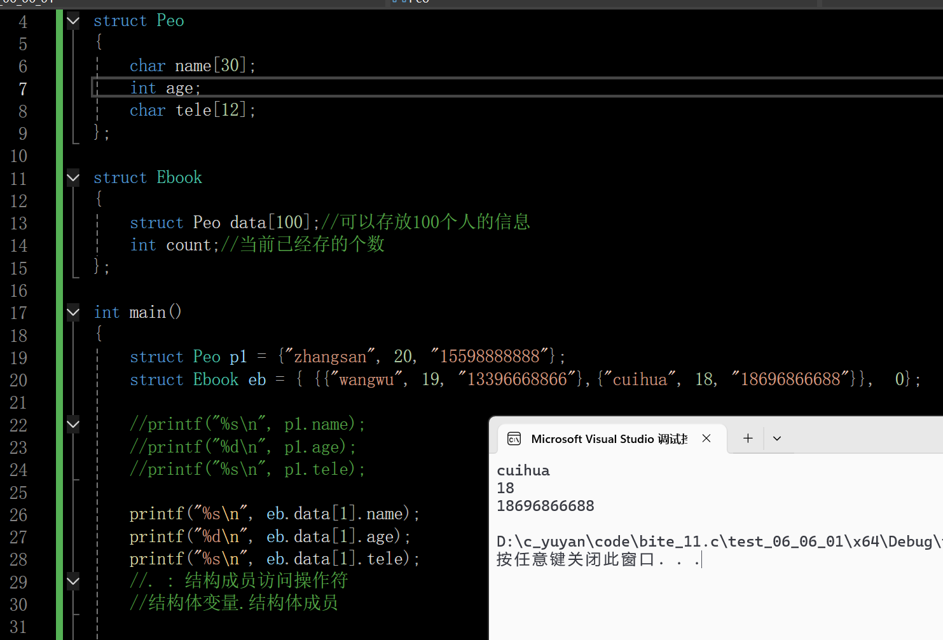Click the 'int main()' function header
The width and height of the screenshot is (943, 640).
137,313
